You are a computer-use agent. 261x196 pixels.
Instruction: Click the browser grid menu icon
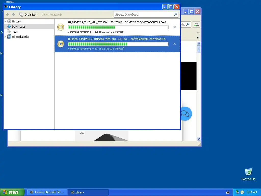[198, 38]
